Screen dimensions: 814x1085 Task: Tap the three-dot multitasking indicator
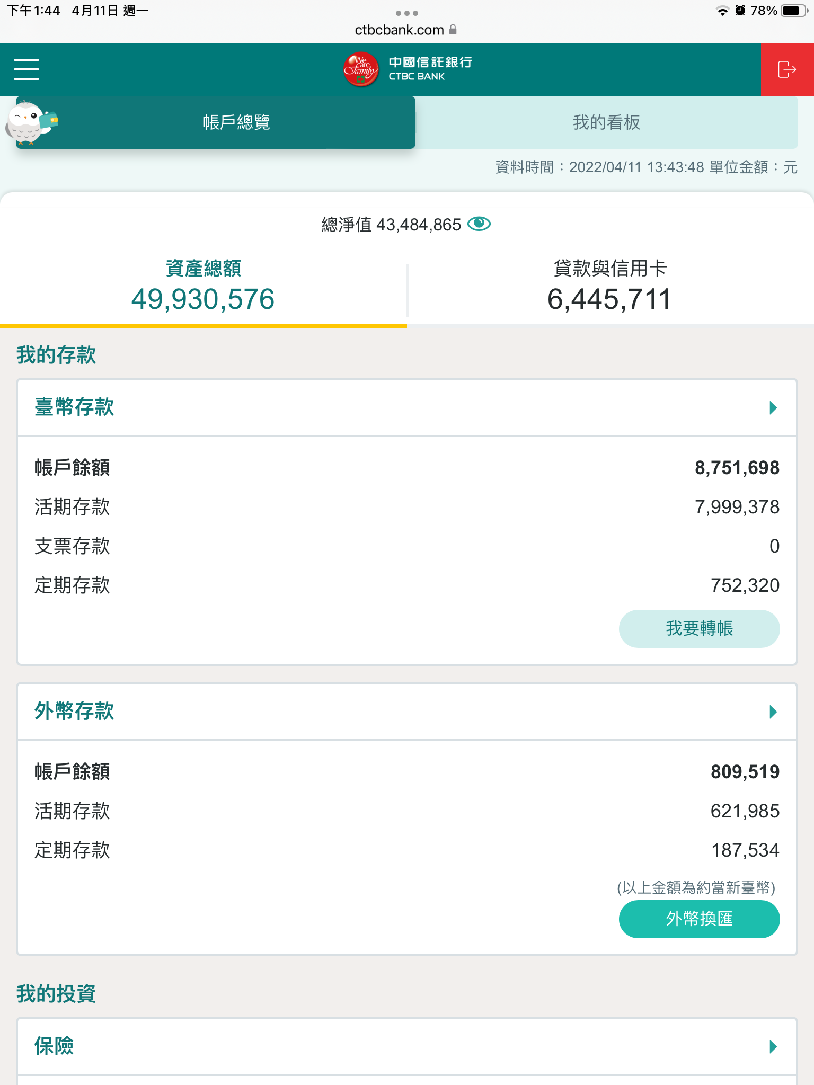[407, 13]
